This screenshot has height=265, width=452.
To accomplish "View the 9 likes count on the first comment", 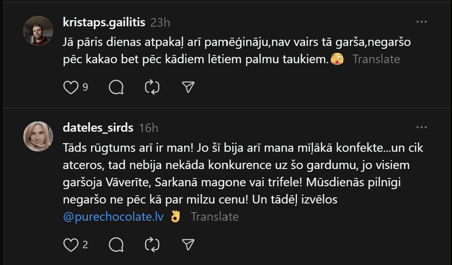I will pyautogui.click(x=85, y=87).
